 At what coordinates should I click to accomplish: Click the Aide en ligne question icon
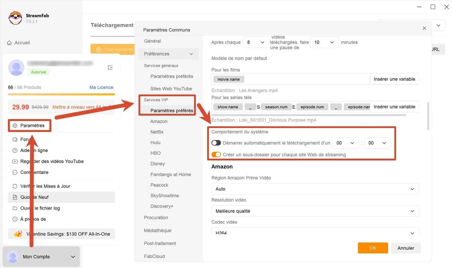[x=15, y=150]
